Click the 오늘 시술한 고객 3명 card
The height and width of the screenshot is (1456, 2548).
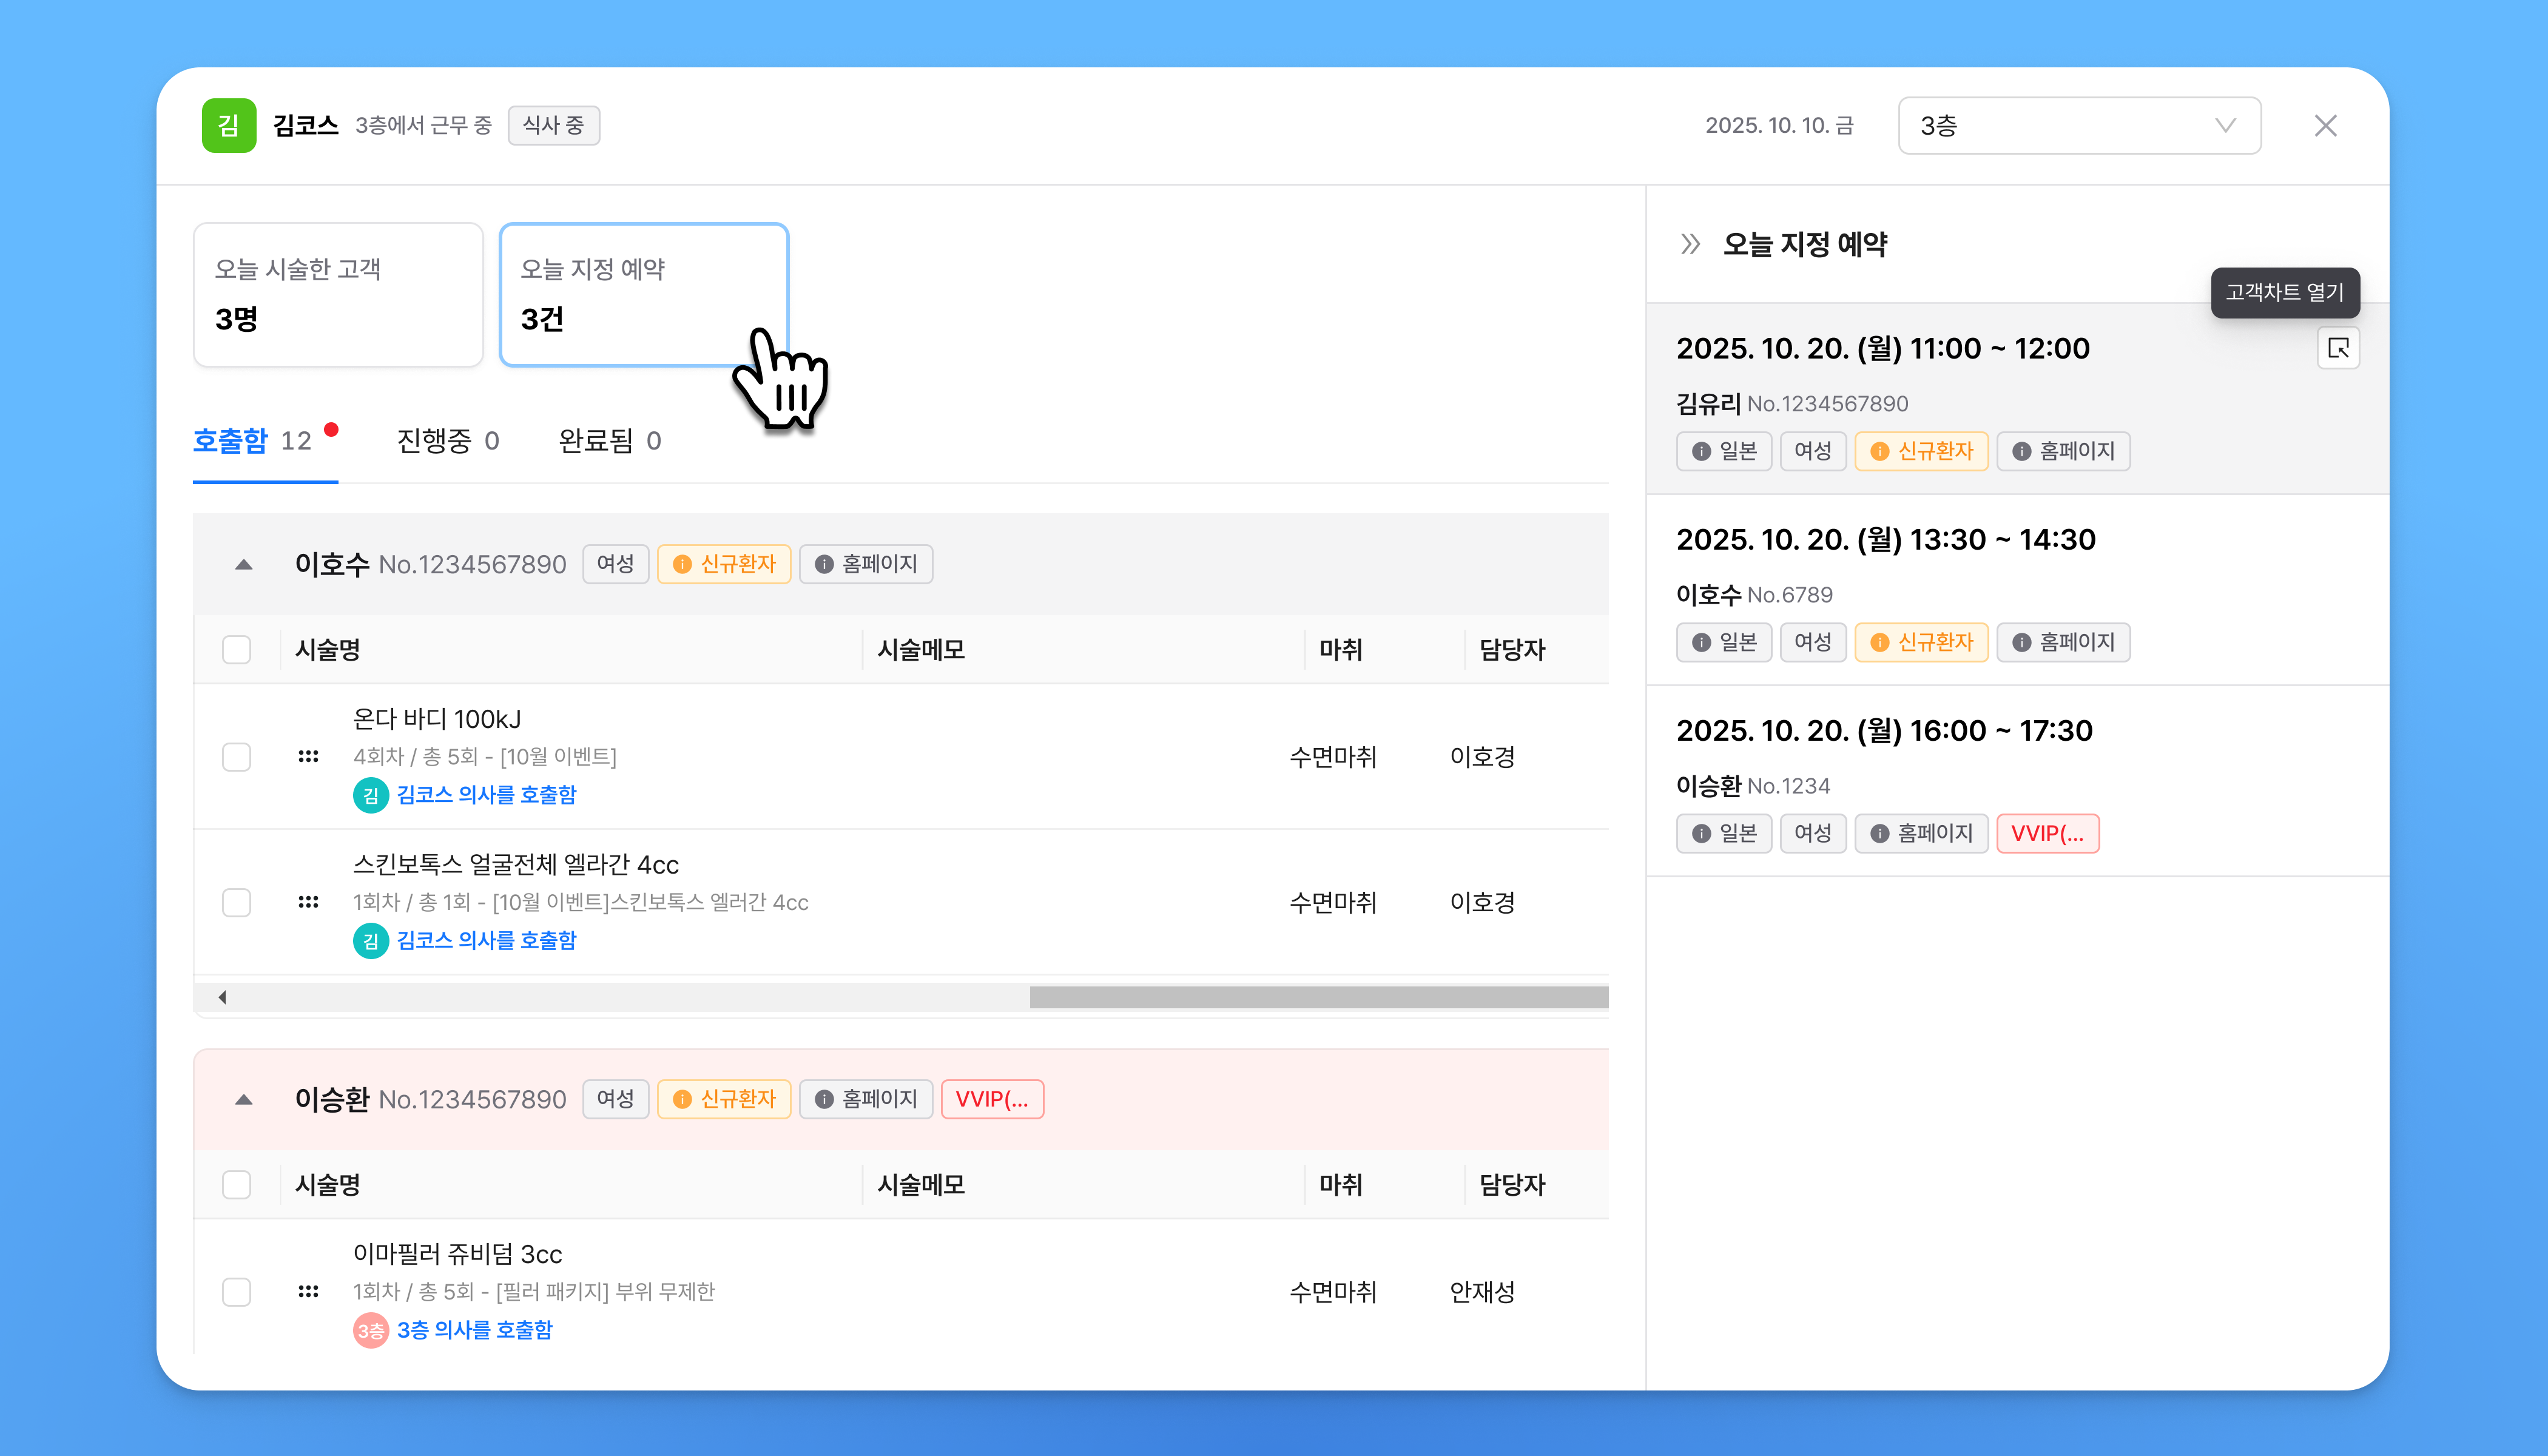(338, 294)
